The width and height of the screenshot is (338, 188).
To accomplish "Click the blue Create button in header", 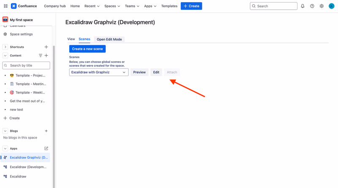I will 191,6.
